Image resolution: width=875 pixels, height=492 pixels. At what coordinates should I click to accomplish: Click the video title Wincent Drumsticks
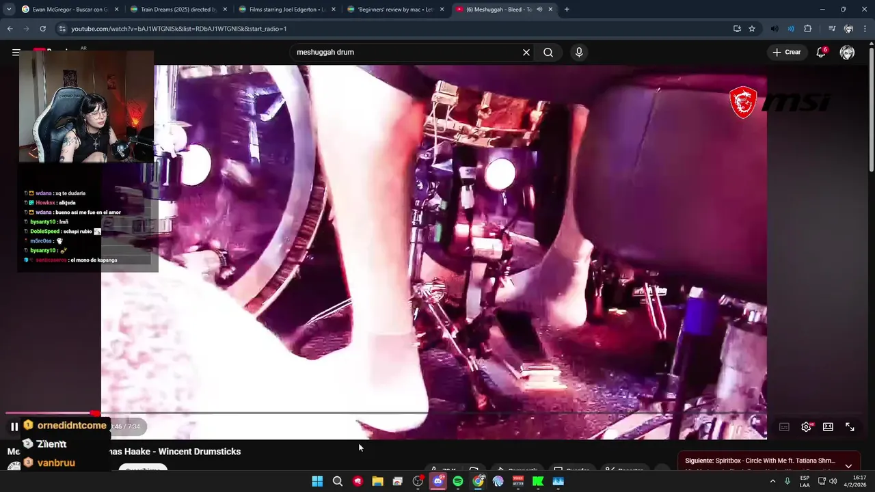tap(175, 452)
